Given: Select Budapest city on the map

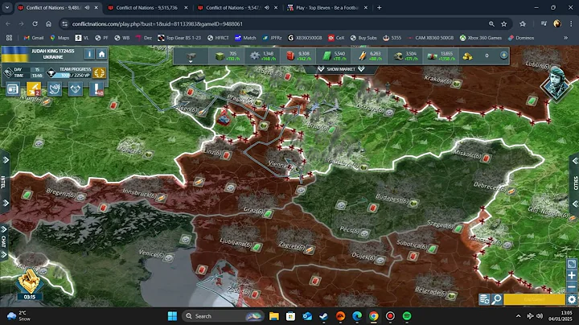Looking at the screenshot, I should [x=392, y=199].
